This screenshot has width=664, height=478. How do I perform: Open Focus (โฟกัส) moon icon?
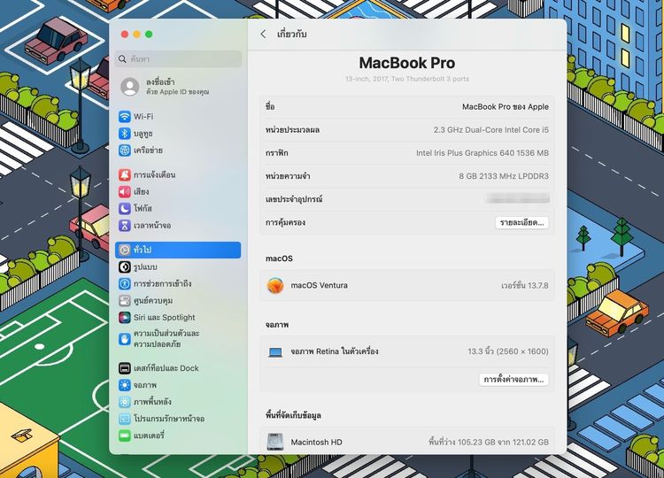click(125, 208)
